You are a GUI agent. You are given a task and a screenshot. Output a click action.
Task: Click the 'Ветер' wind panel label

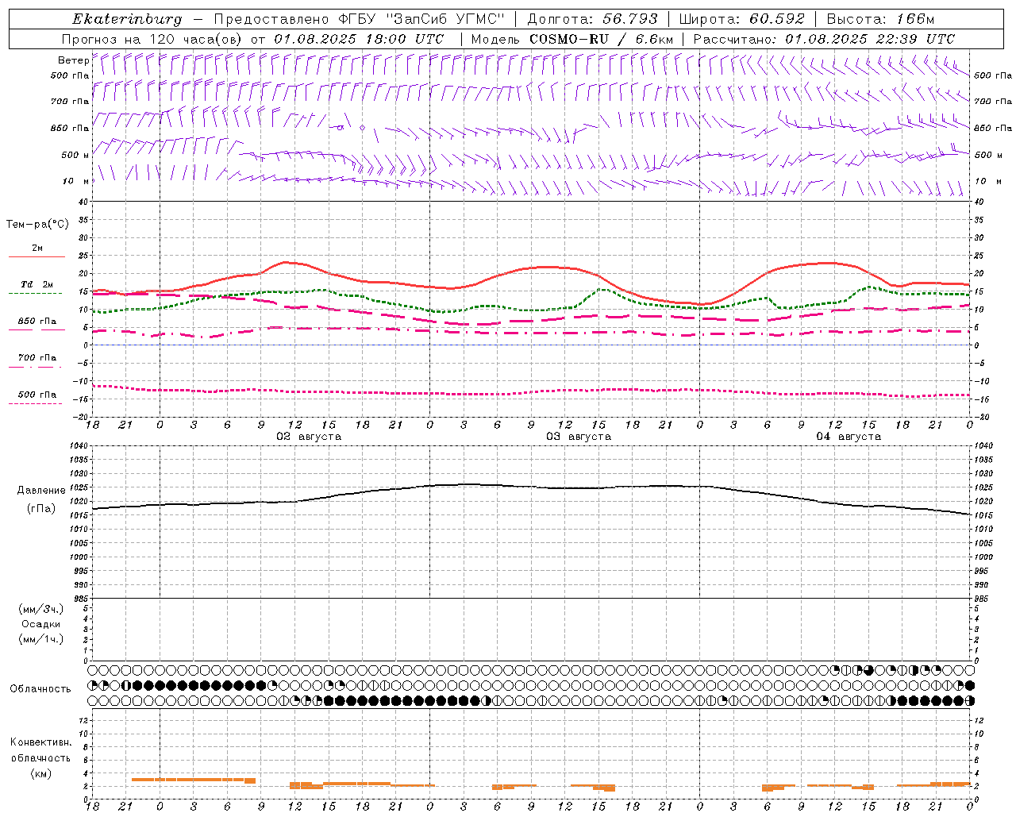click(x=73, y=60)
